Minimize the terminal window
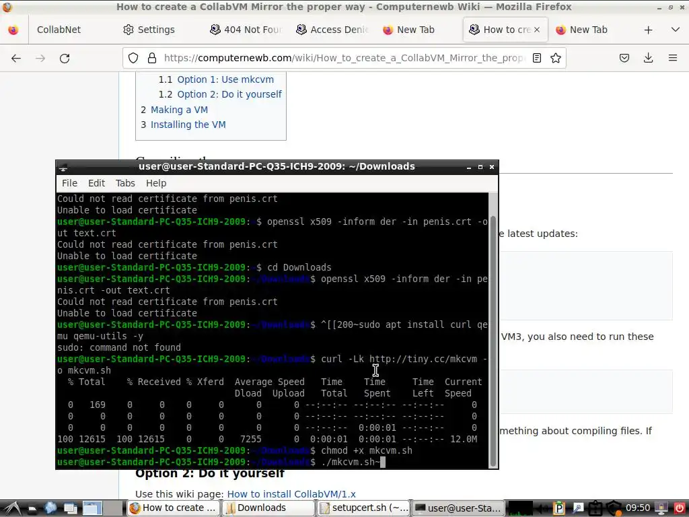This screenshot has width=689, height=517. [x=469, y=167]
